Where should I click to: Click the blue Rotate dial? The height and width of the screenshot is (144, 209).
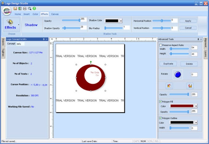click(x=178, y=74)
